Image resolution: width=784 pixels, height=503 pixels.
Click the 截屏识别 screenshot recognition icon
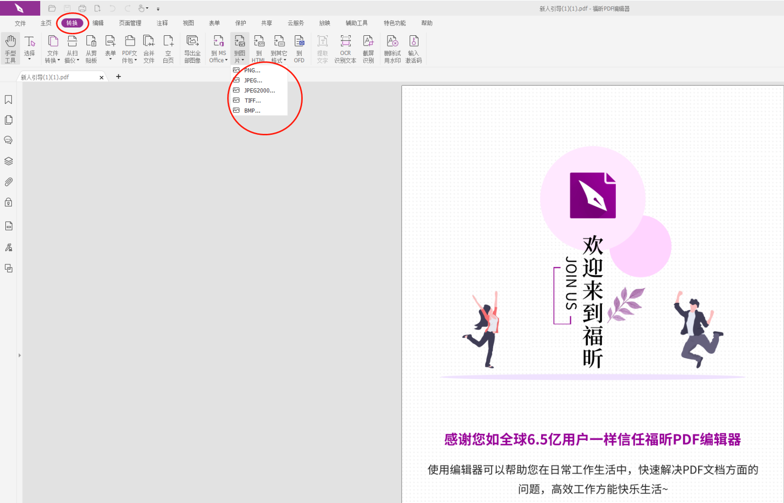[368, 49]
